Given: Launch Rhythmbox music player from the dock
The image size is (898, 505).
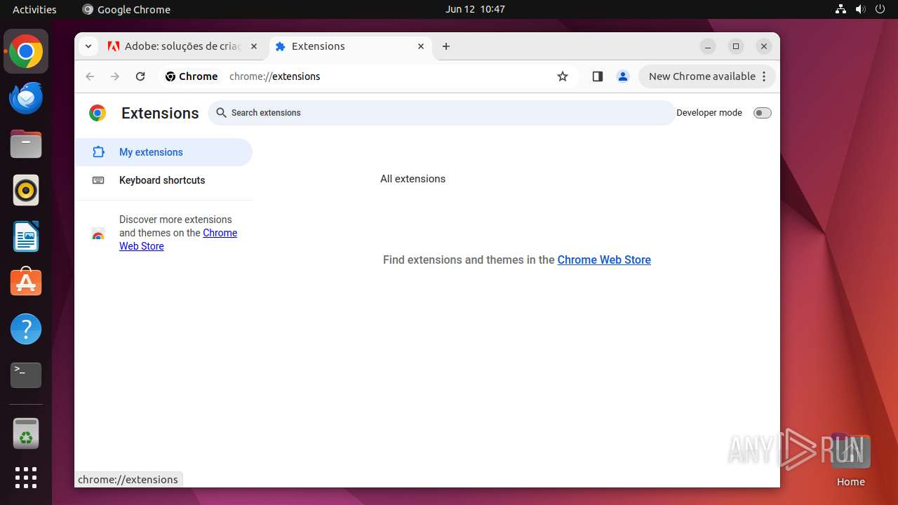Looking at the screenshot, I should (x=26, y=190).
